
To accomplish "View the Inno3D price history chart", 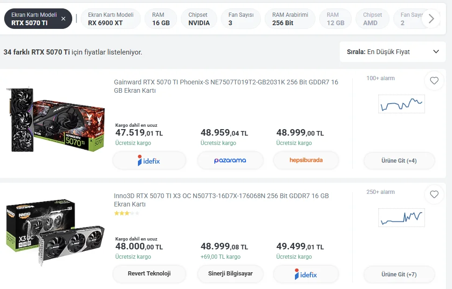I will (x=401, y=217).
